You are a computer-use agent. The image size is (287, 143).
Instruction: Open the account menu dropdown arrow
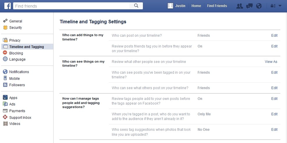280,6
